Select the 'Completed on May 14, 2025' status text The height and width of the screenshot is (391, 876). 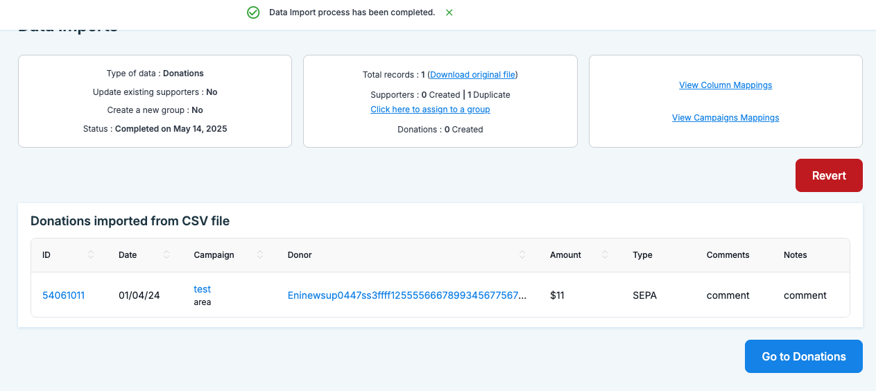171,129
